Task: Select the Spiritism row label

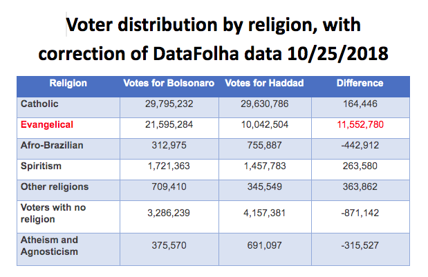Action: (42, 166)
